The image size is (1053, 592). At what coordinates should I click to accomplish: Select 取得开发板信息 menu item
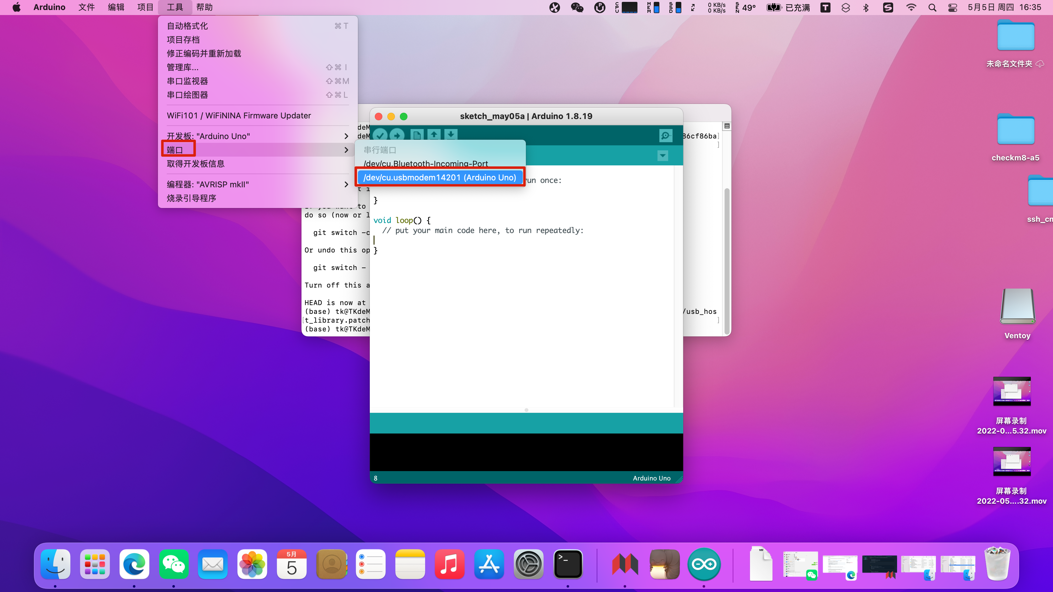point(258,164)
